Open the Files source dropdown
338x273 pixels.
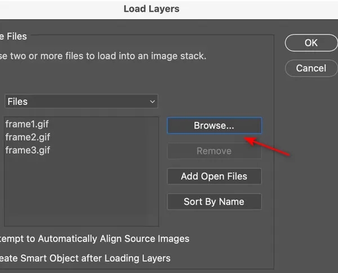(81, 102)
